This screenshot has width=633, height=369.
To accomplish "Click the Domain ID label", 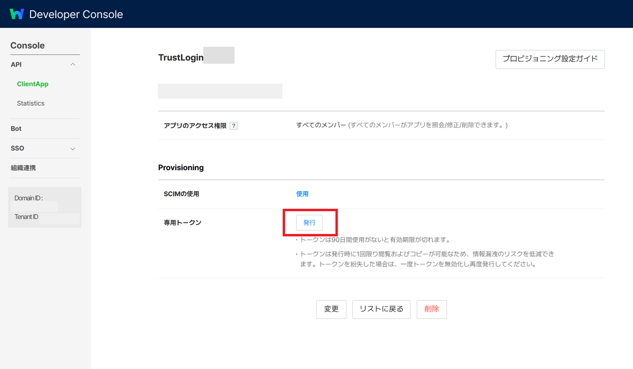I will [28, 198].
